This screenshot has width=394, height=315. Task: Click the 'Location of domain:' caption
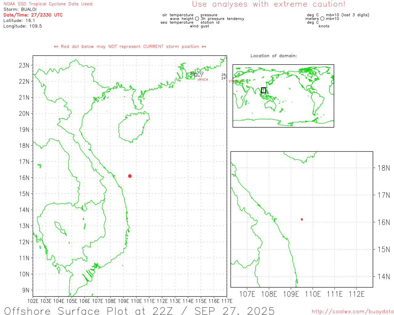[273, 56]
